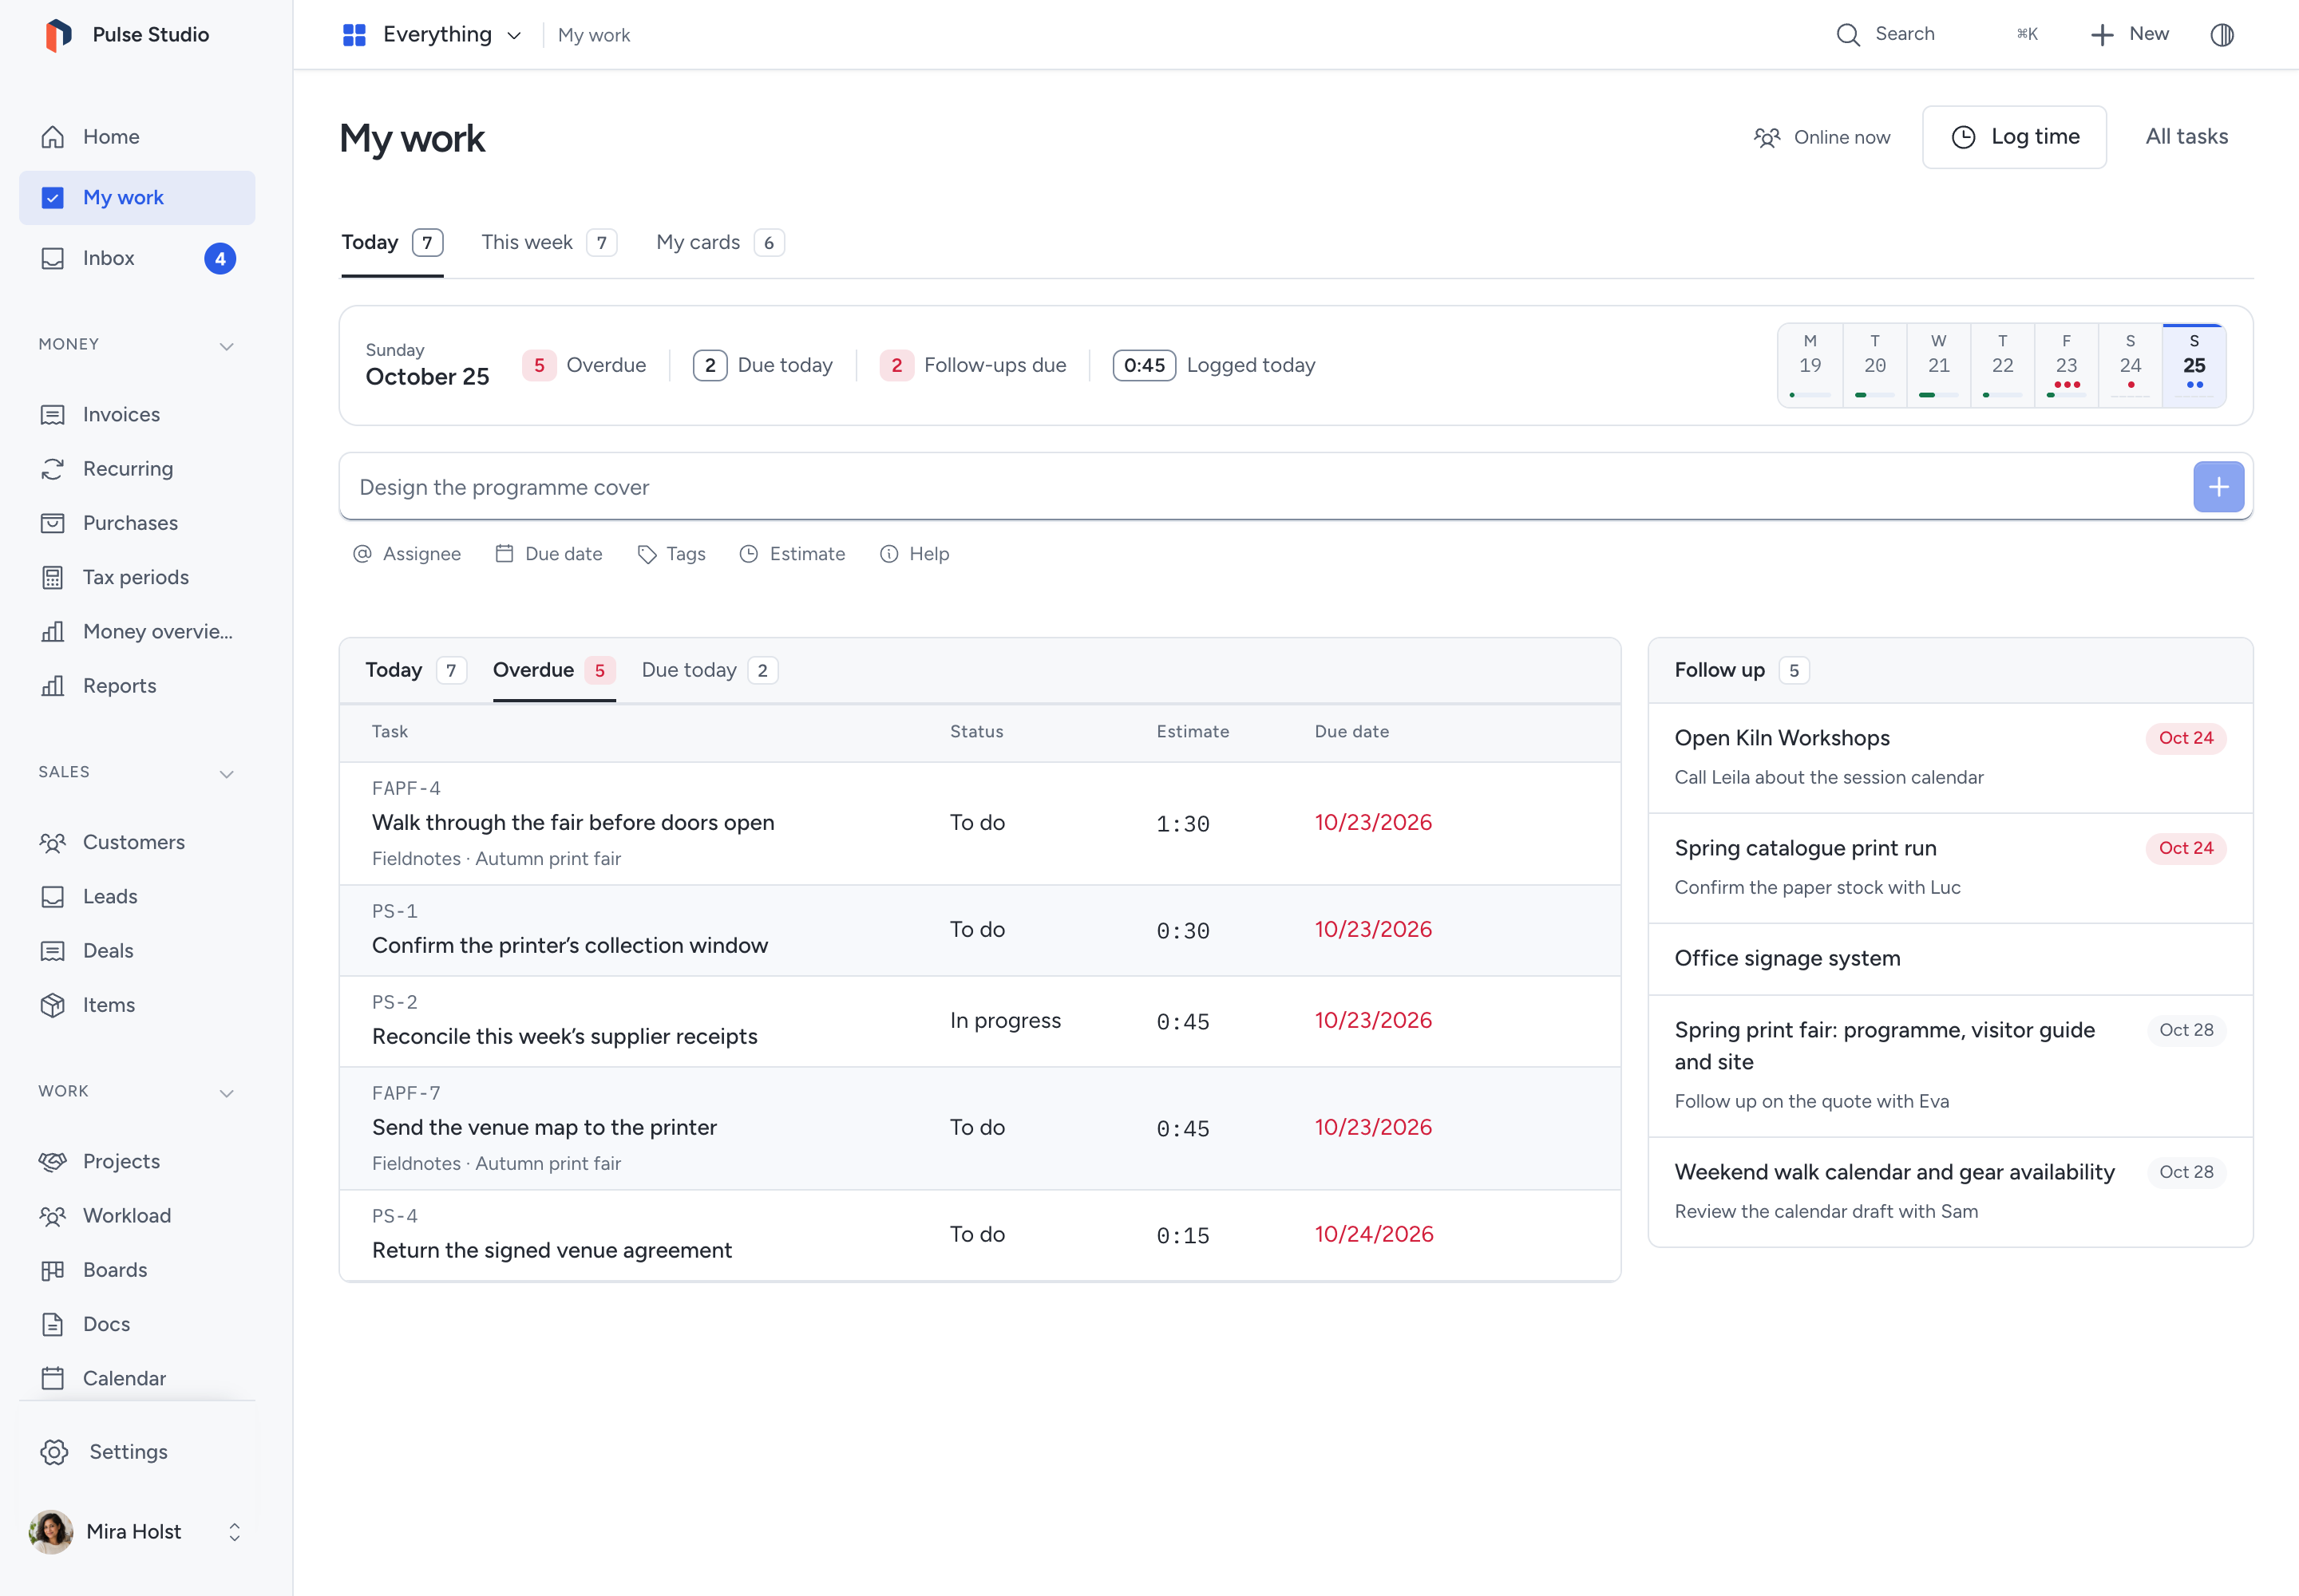Select Monday 19 in week strip
Screen dimensions: 2299x1596
click(x=1810, y=366)
